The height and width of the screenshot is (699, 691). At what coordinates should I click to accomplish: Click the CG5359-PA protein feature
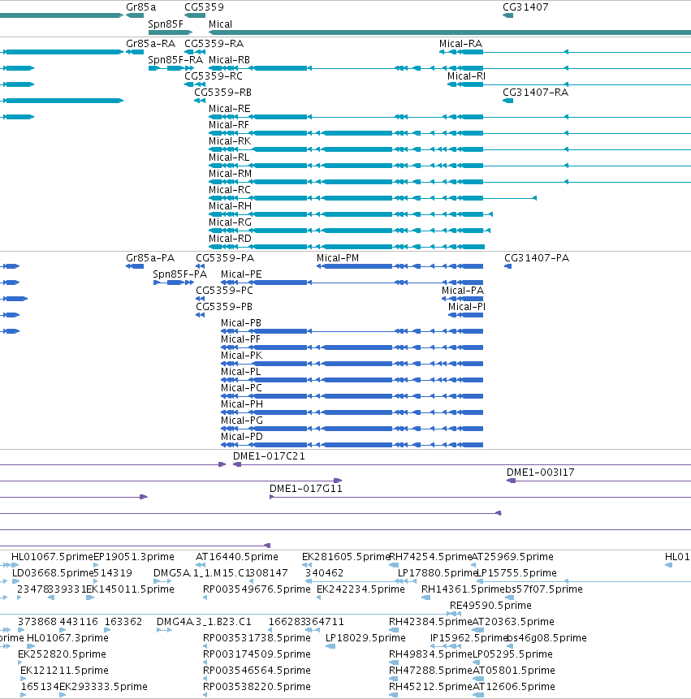coord(201,266)
